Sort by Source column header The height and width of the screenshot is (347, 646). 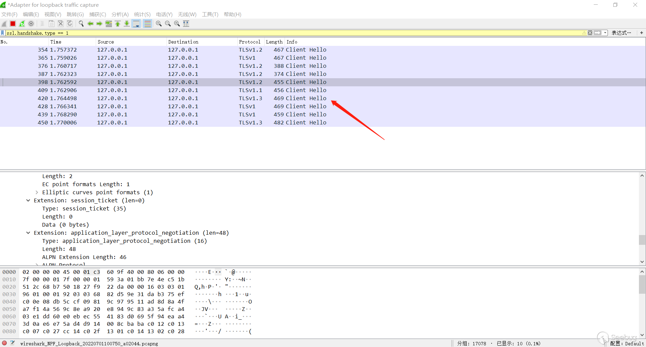131,42
